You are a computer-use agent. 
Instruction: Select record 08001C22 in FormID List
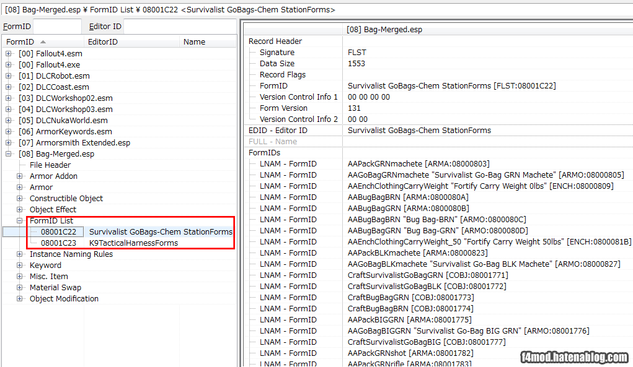(118, 231)
